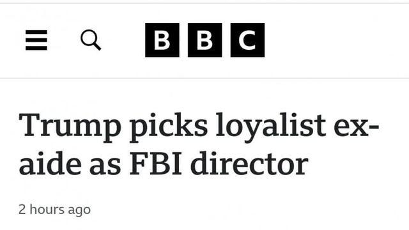Click the '2 hours ago' timestamp

coord(55,210)
